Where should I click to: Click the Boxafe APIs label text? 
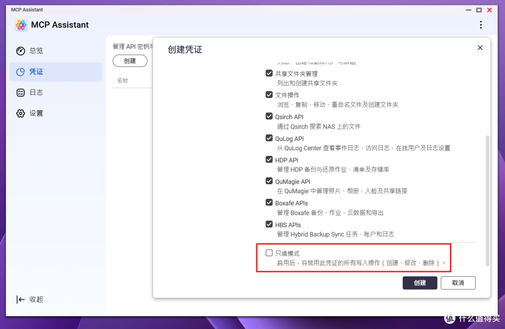coord(291,203)
